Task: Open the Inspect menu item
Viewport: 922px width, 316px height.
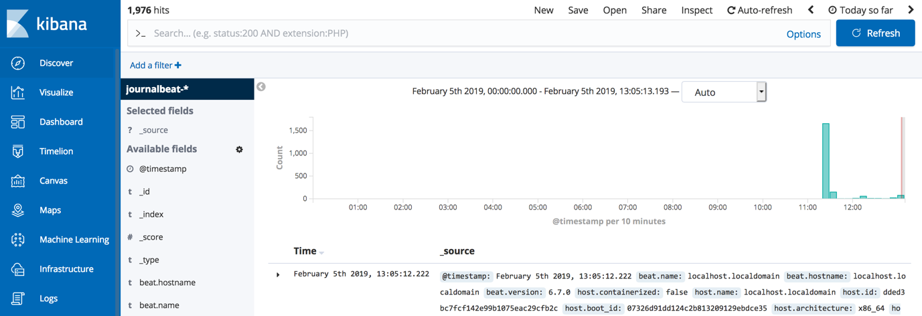Action: click(x=696, y=10)
